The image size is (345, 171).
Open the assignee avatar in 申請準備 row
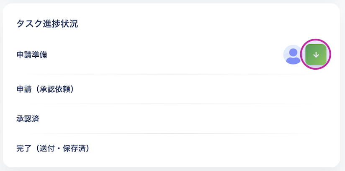[293, 55]
